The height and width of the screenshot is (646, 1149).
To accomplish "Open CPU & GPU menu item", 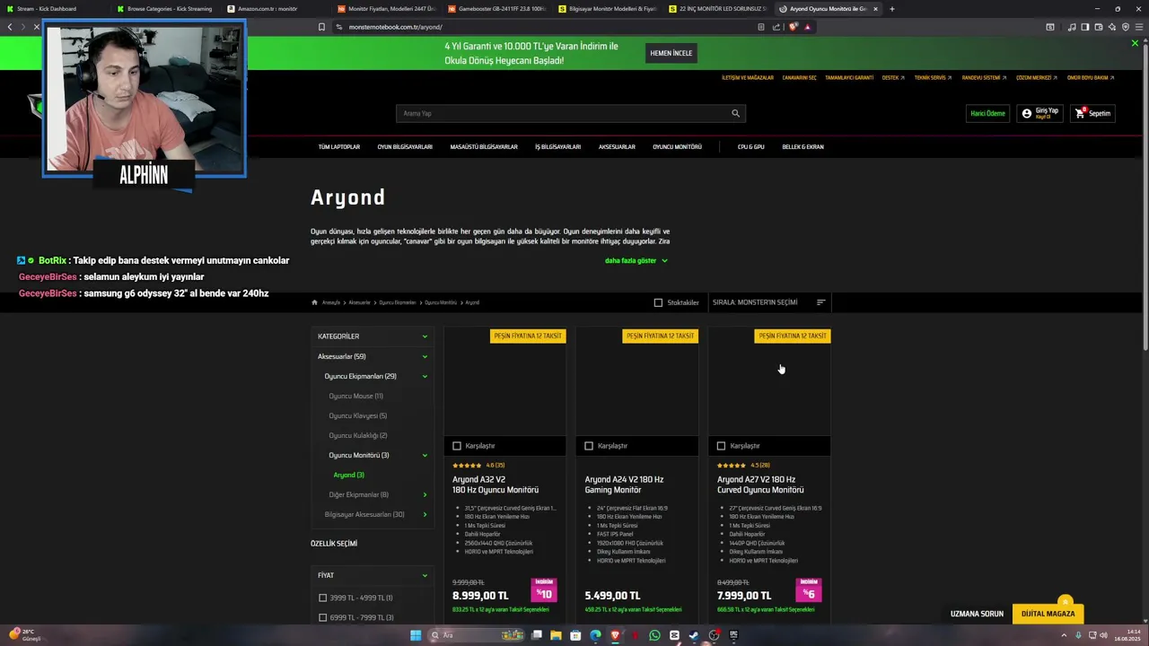I will (x=750, y=146).
